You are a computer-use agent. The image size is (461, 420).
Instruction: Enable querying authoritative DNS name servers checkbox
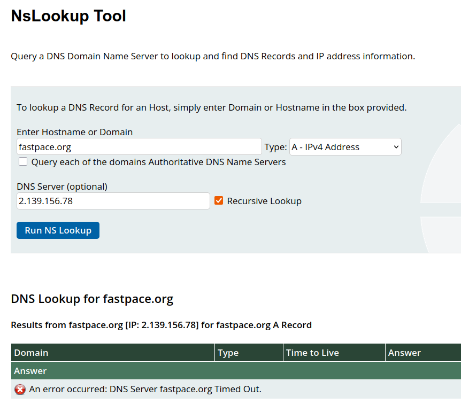(23, 161)
